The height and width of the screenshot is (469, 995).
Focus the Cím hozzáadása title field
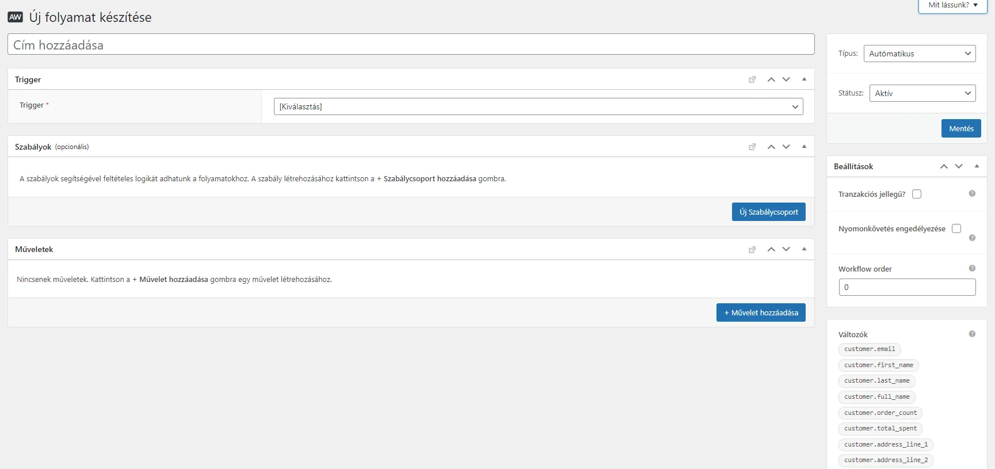click(x=411, y=44)
